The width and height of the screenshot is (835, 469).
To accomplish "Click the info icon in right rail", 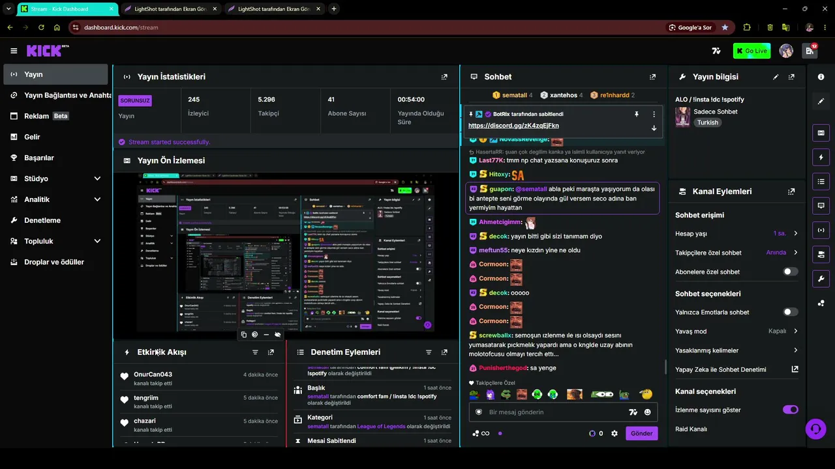I will click(821, 77).
